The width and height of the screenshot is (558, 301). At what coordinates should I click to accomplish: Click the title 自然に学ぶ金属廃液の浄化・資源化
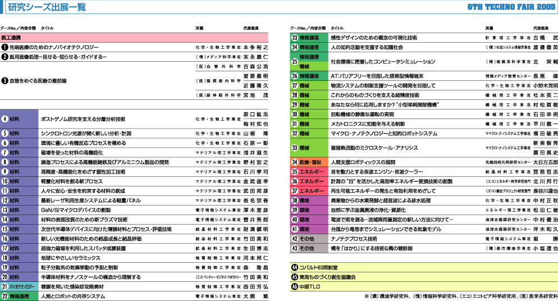[x=368, y=210]
